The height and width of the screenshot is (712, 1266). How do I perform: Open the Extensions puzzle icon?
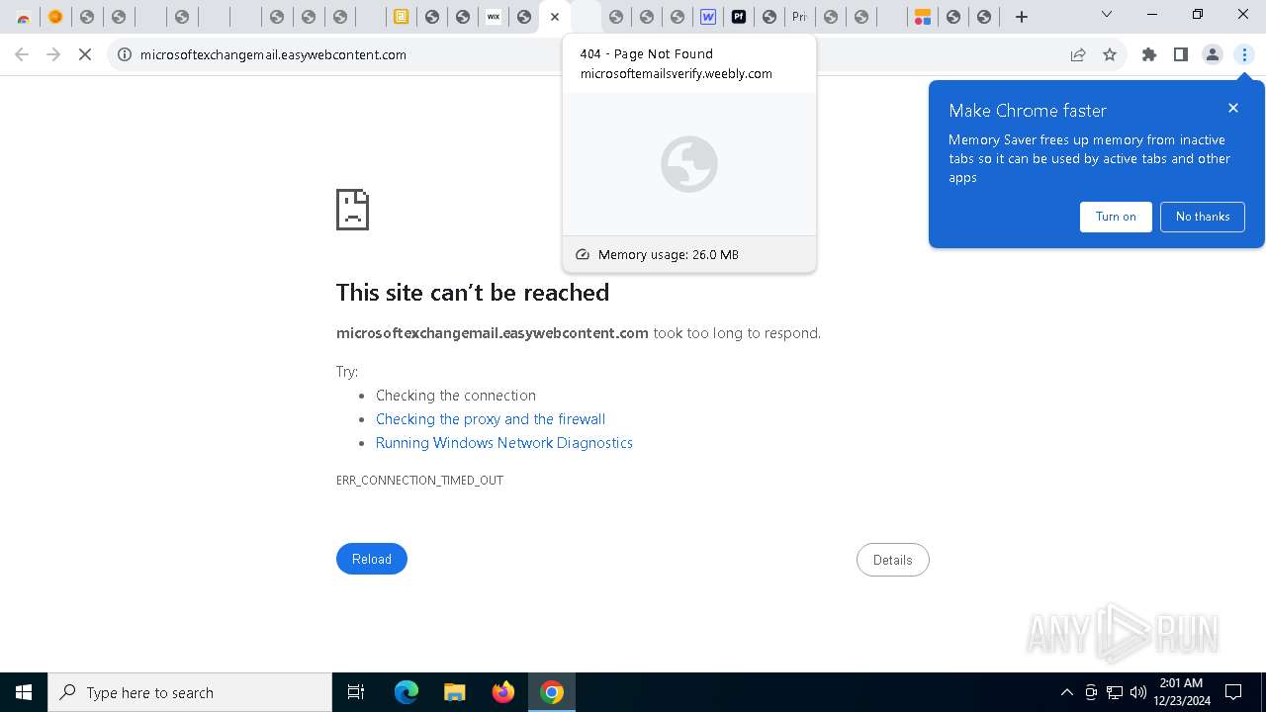(x=1149, y=54)
